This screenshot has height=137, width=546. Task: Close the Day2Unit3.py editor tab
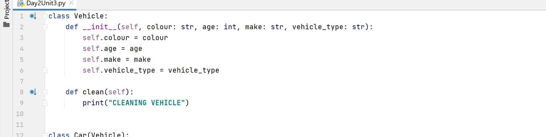(71, 3)
